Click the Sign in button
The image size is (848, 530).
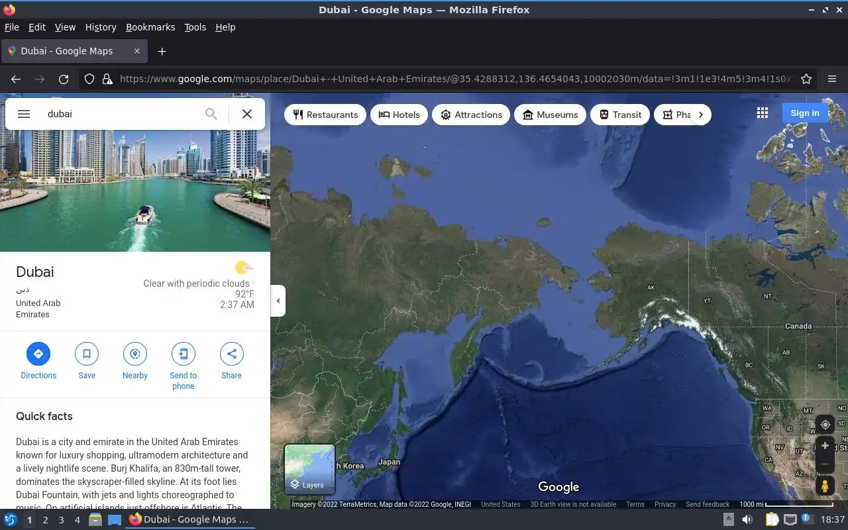tap(804, 113)
